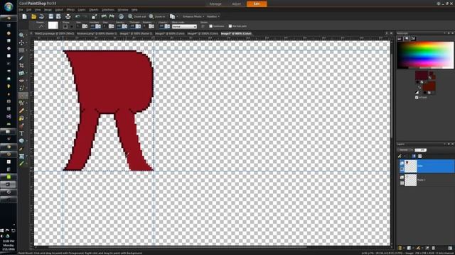Open the Palettes dropdown
Viewport: 455px width, 255px height.
(x=213, y=16)
